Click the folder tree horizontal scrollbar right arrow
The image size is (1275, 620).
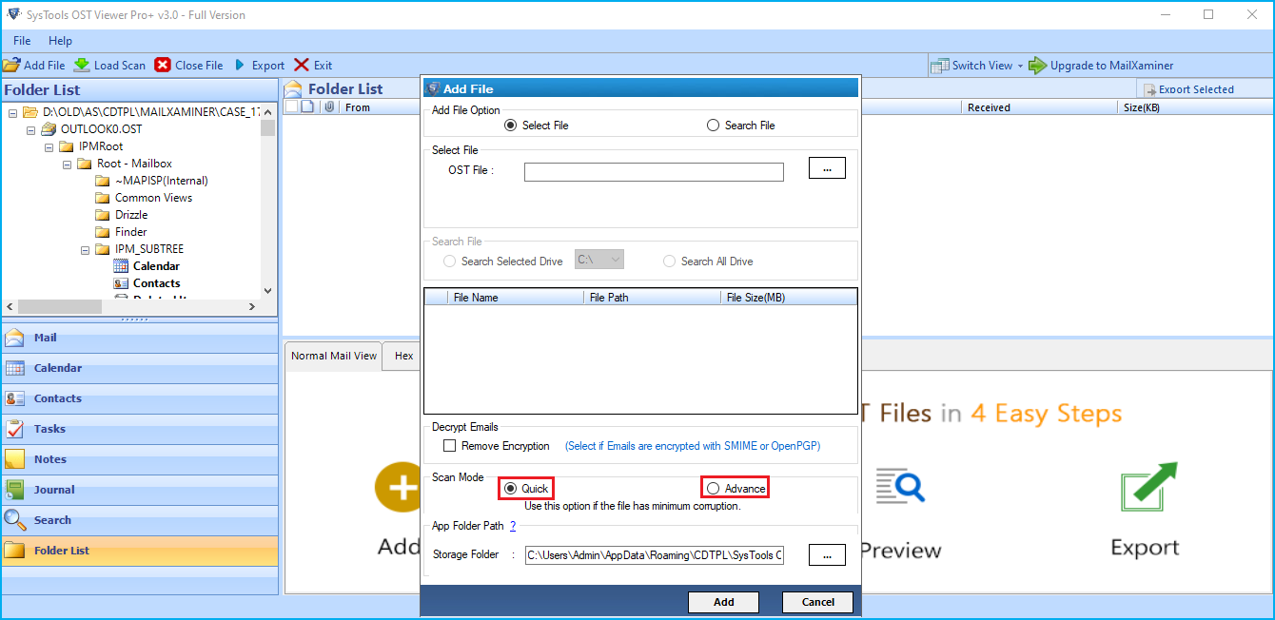pos(252,307)
